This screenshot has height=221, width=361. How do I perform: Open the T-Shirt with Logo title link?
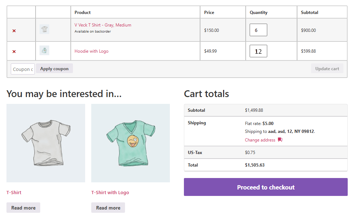tap(110, 193)
